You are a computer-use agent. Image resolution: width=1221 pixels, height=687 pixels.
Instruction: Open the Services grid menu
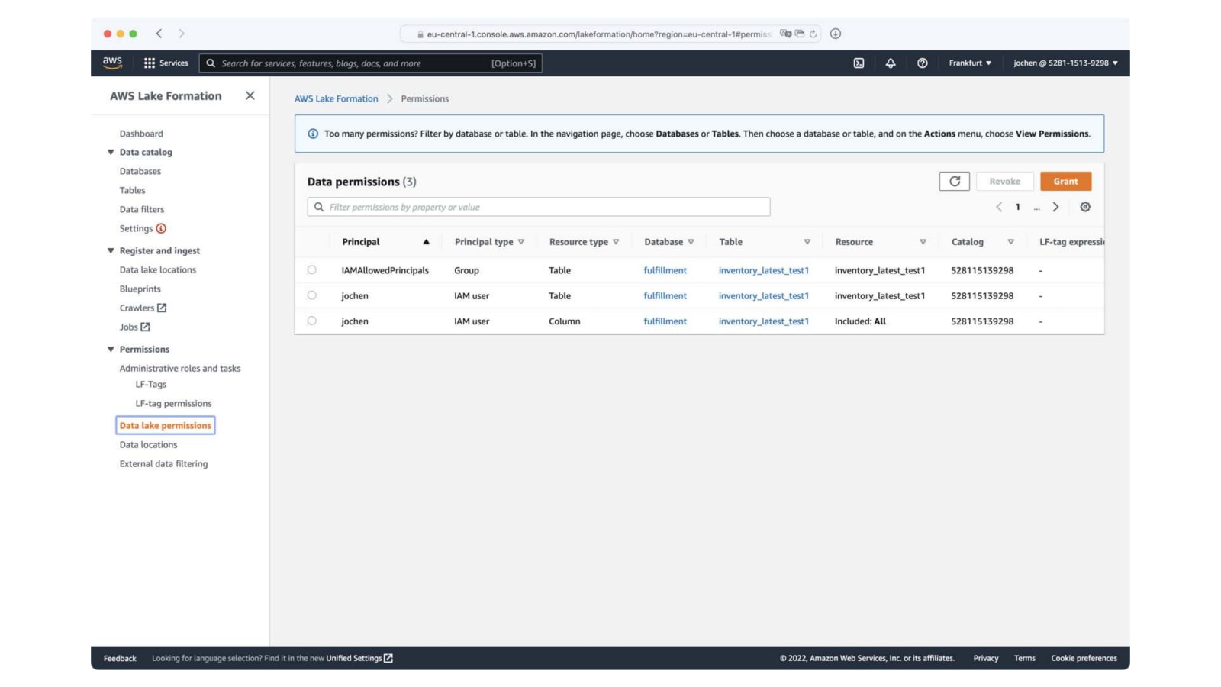166,63
